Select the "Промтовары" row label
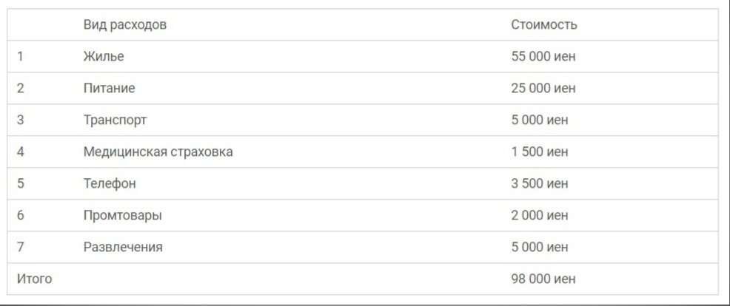Viewport: 730px width, 306px height. click(123, 215)
